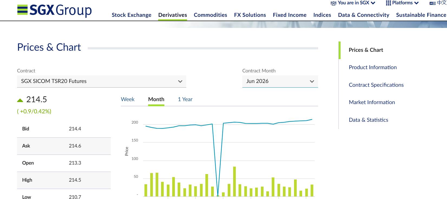Click the green up-arrow price indicator
The width and height of the screenshot is (447, 199).
pos(20,100)
